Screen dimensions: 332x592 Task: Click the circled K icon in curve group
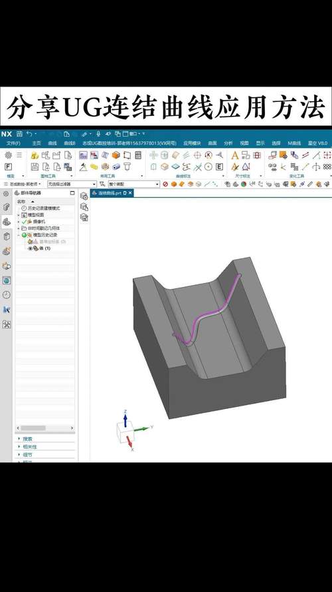point(208,155)
